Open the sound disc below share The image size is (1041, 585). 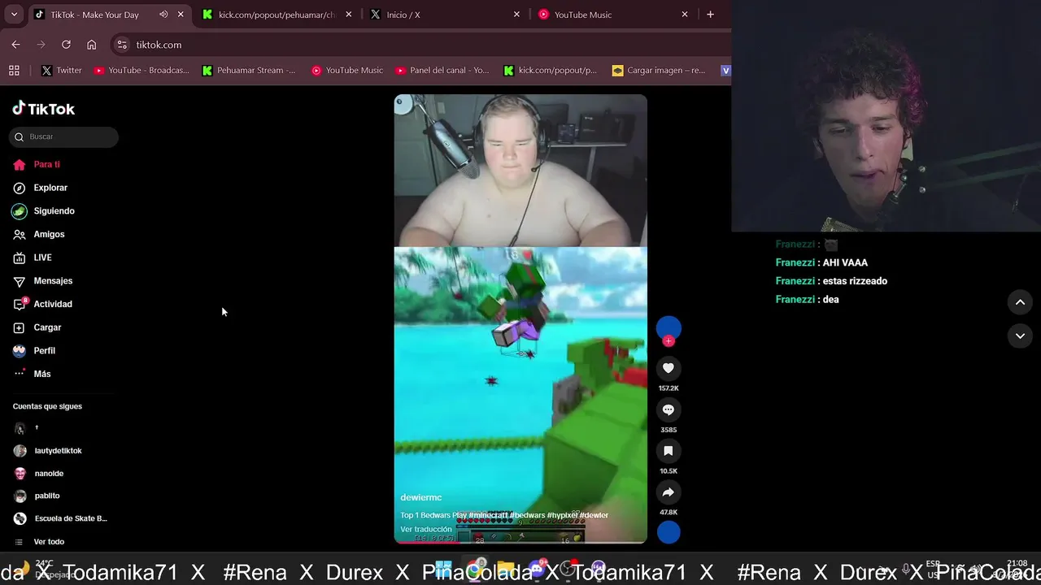(669, 532)
